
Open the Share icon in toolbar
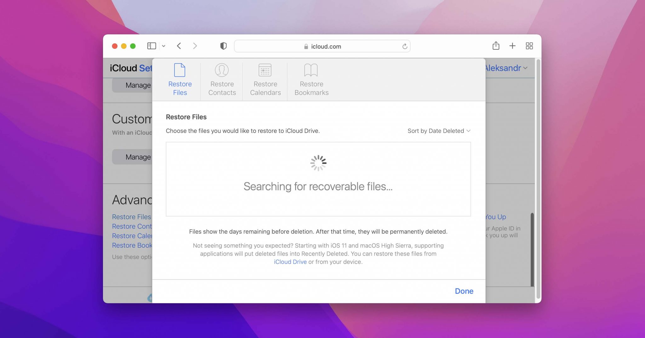tap(496, 46)
